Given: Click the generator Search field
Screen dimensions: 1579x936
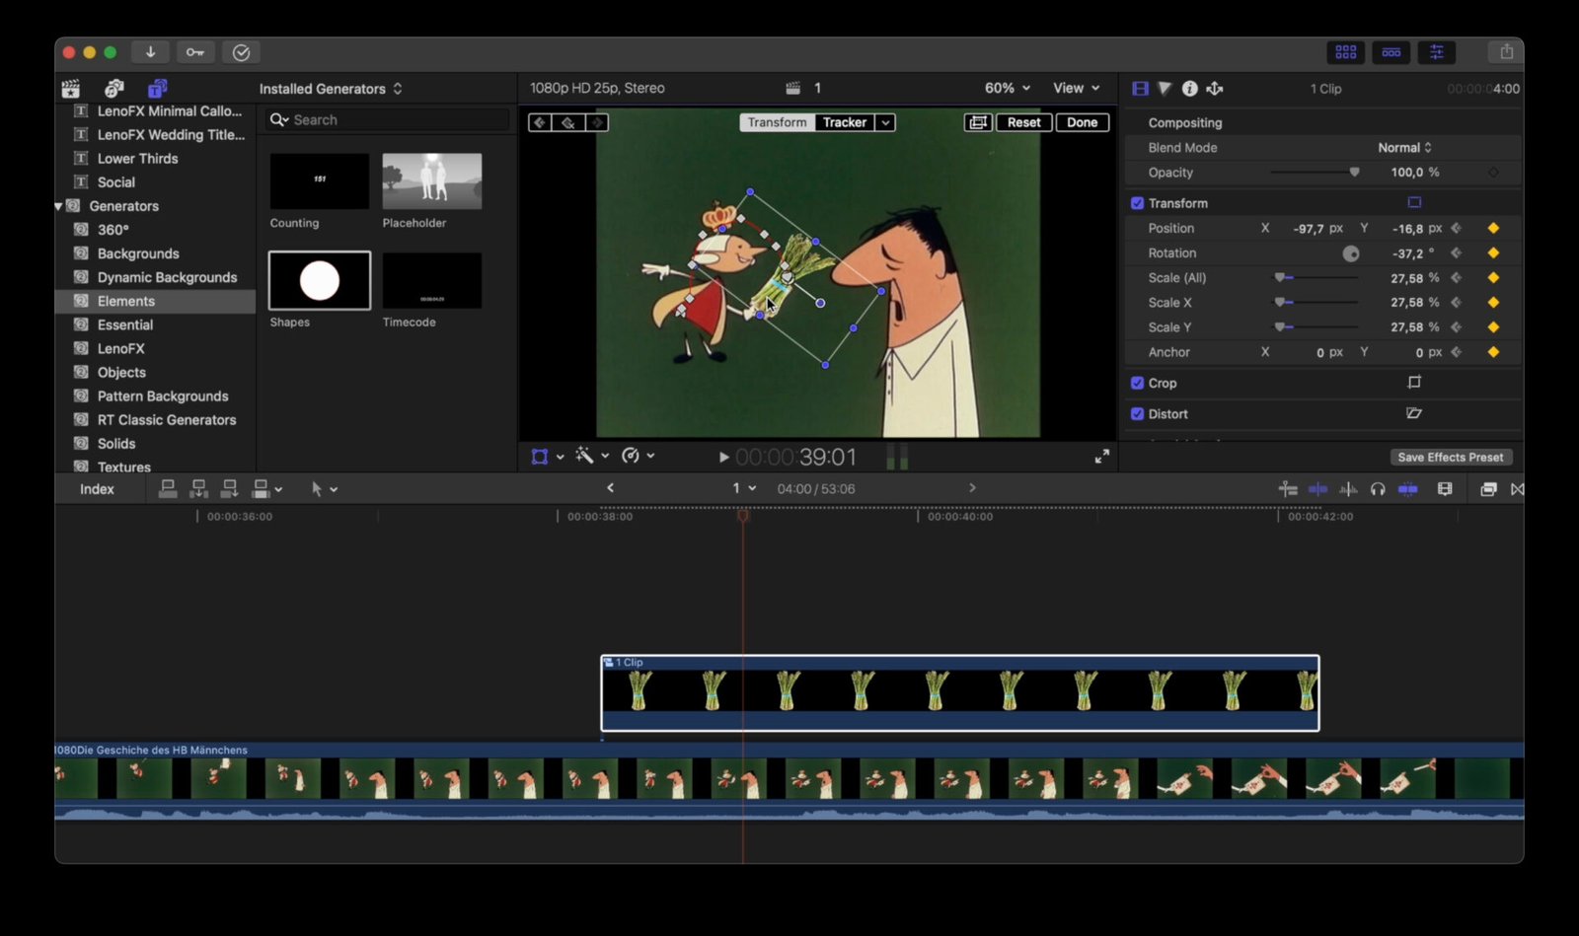Looking at the screenshot, I should (388, 120).
